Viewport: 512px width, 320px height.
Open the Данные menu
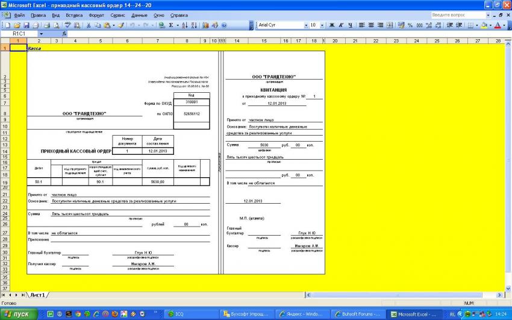(x=139, y=14)
